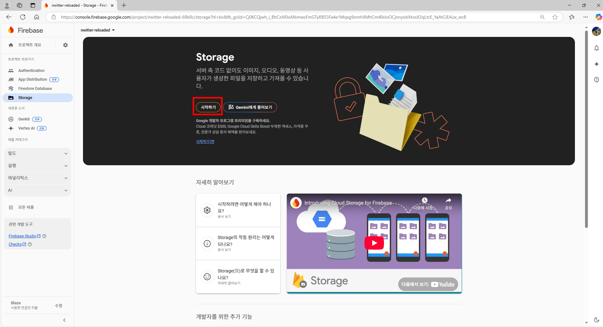
Task: Expand the 빌드 category
Action: click(38, 153)
